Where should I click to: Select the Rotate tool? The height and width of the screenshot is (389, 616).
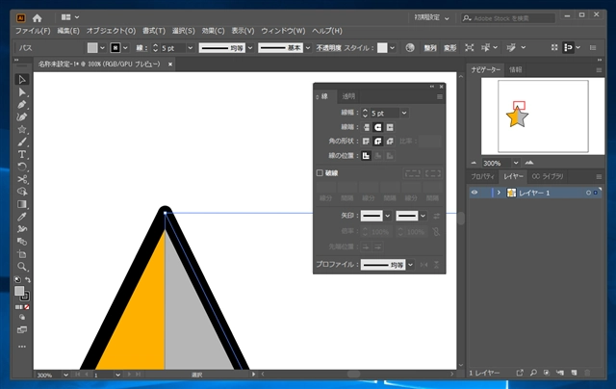click(22, 167)
